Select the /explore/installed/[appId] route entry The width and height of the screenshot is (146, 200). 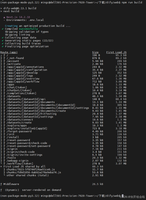(27, 129)
